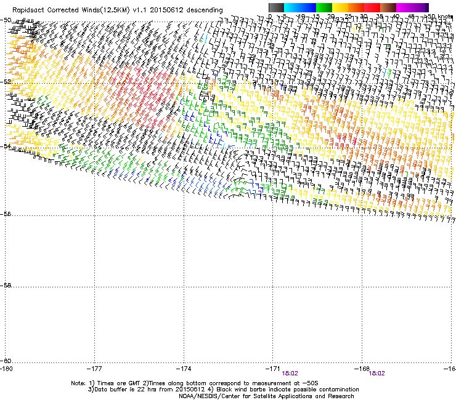The height and width of the screenshot is (400, 456).
Task: Click the -56 latitude axis label
Action: pyautogui.click(x=6, y=214)
